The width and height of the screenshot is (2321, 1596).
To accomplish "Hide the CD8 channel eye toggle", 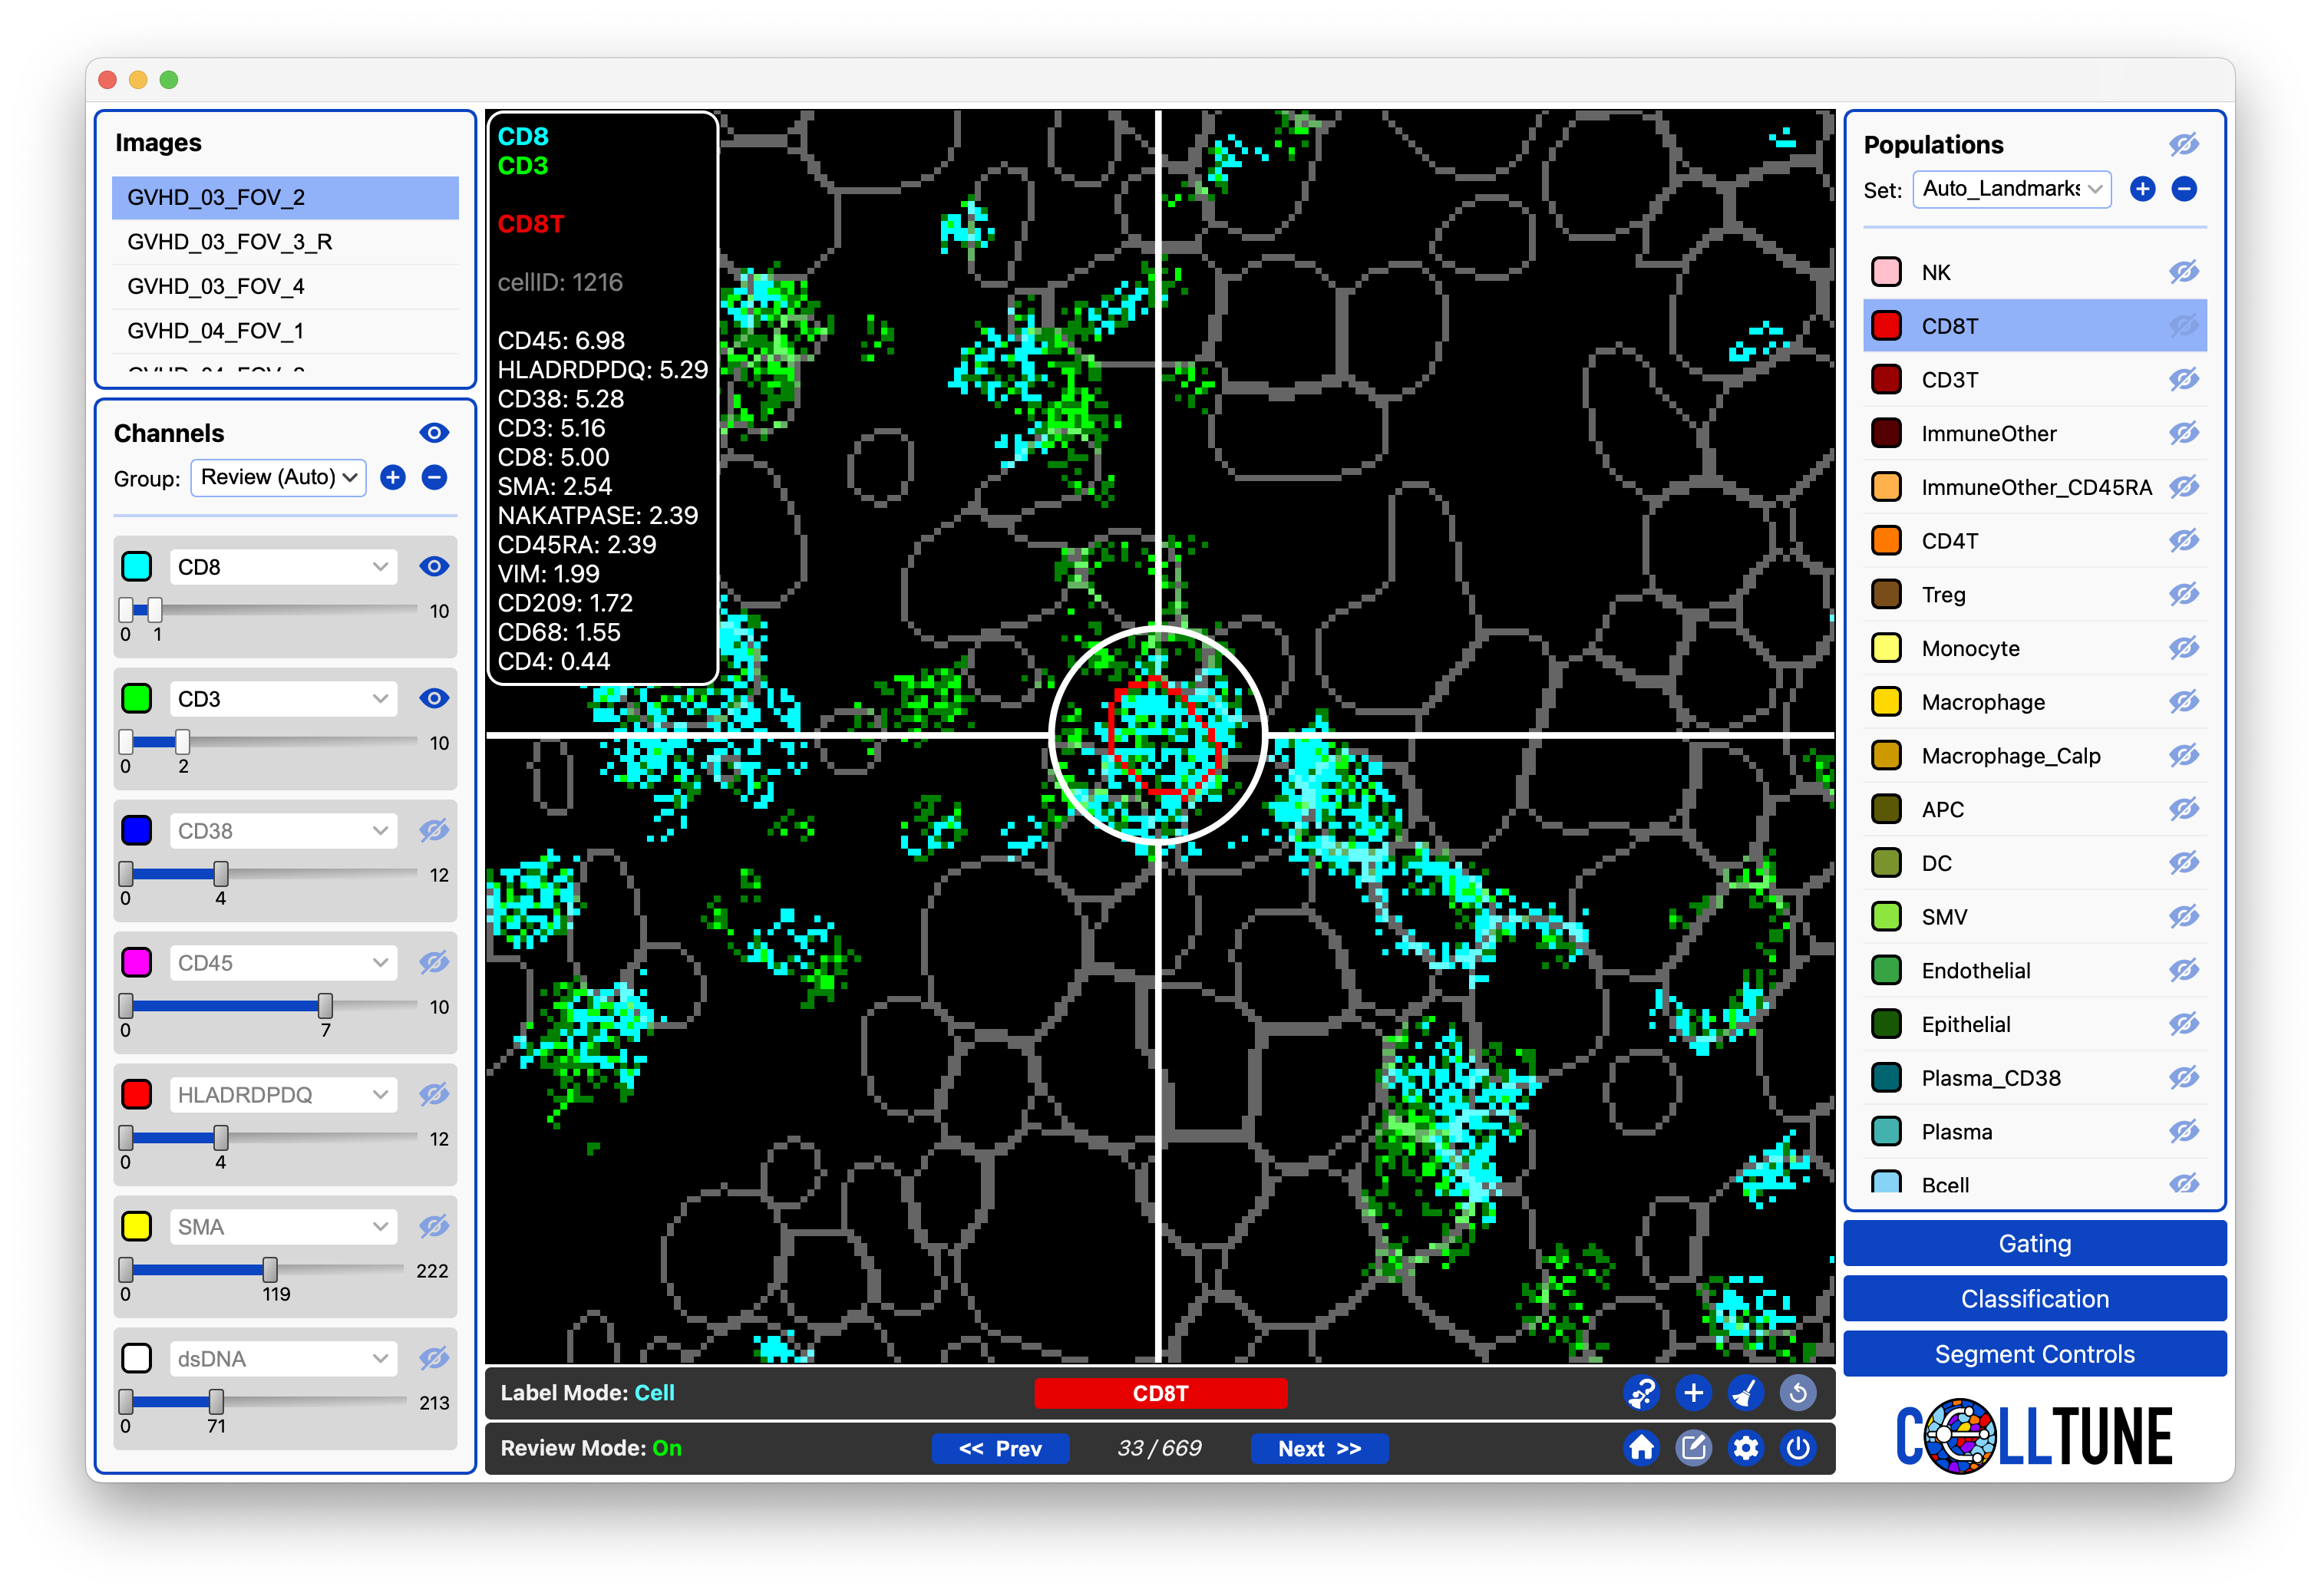I will (433, 566).
